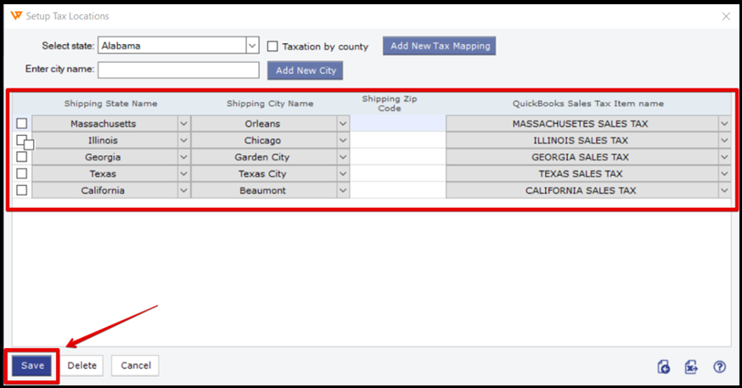Open the Orleans city dropdown
The height and width of the screenshot is (388, 742).
(x=343, y=123)
